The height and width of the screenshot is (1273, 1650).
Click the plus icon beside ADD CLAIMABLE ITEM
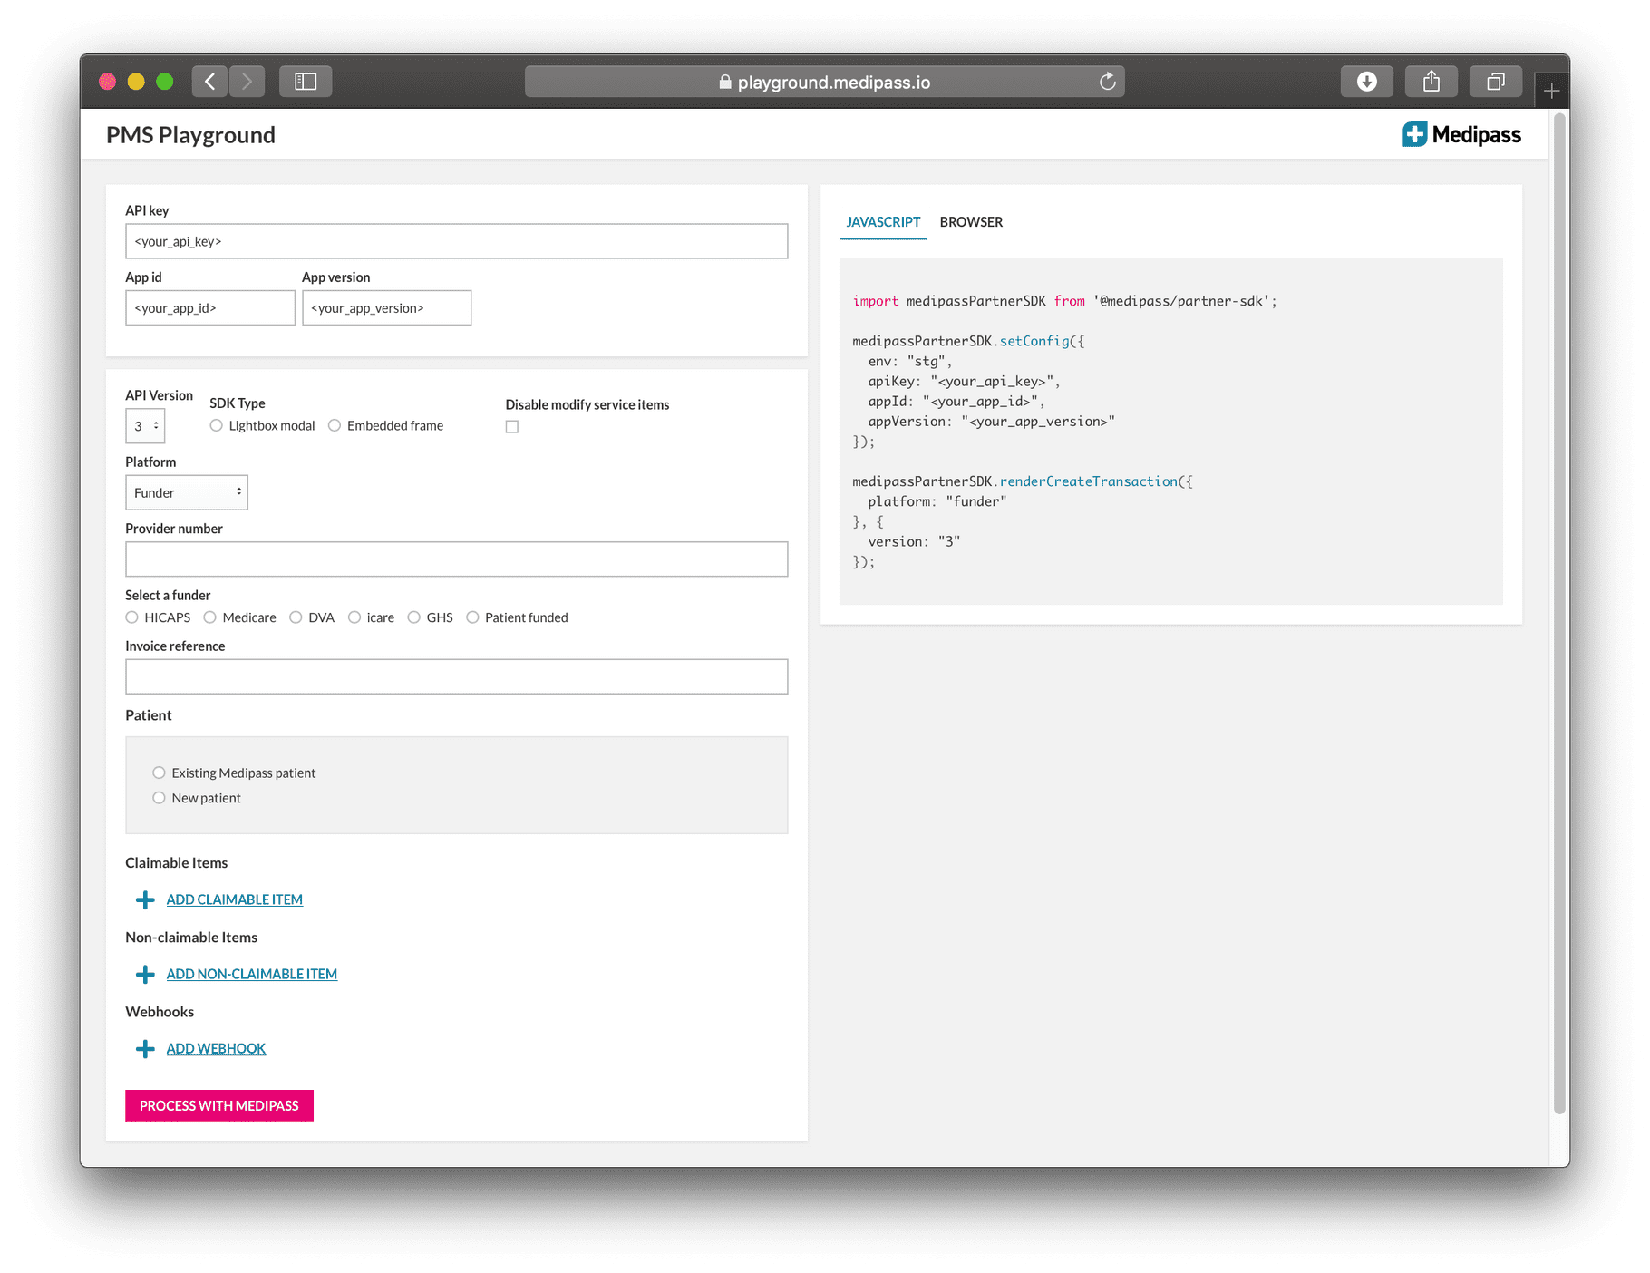(x=144, y=899)
